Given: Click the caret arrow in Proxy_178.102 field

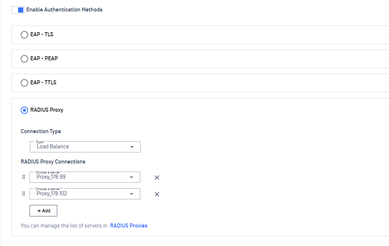Looking at the screenshot, I should click(x=132, y=194).
